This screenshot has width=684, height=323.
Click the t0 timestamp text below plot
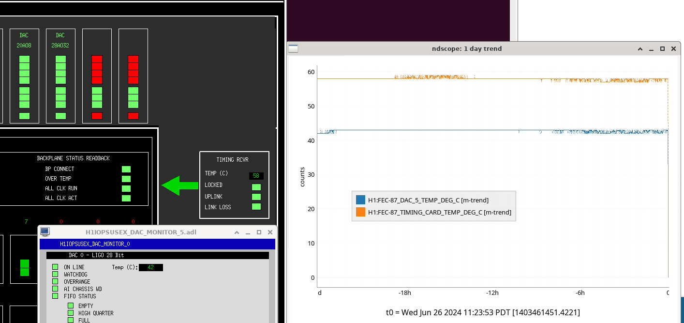click(482, 312)
